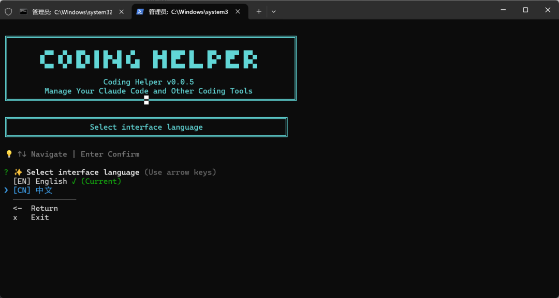Screen dimensions: 559x298
Task: Select the [CN] 中文 language option
Action: [33, 190]
